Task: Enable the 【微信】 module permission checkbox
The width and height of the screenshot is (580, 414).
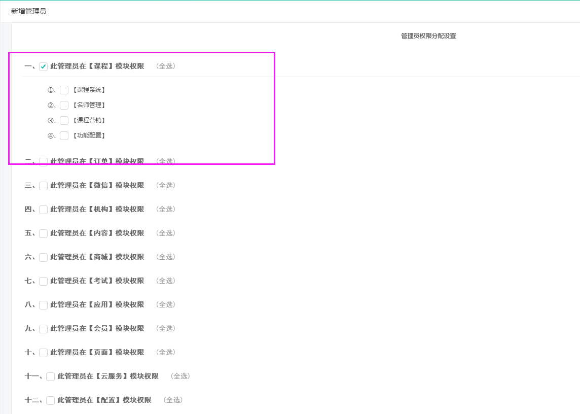Action: tap(44, 186)
